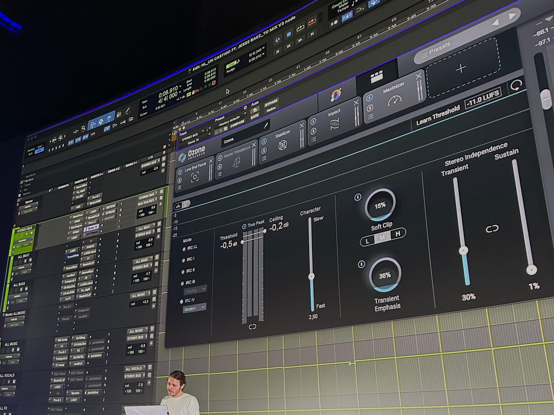This screenshot has height=415, width=554.
Task: Select the Maximizer gauge icon
Action: point(395,100)
